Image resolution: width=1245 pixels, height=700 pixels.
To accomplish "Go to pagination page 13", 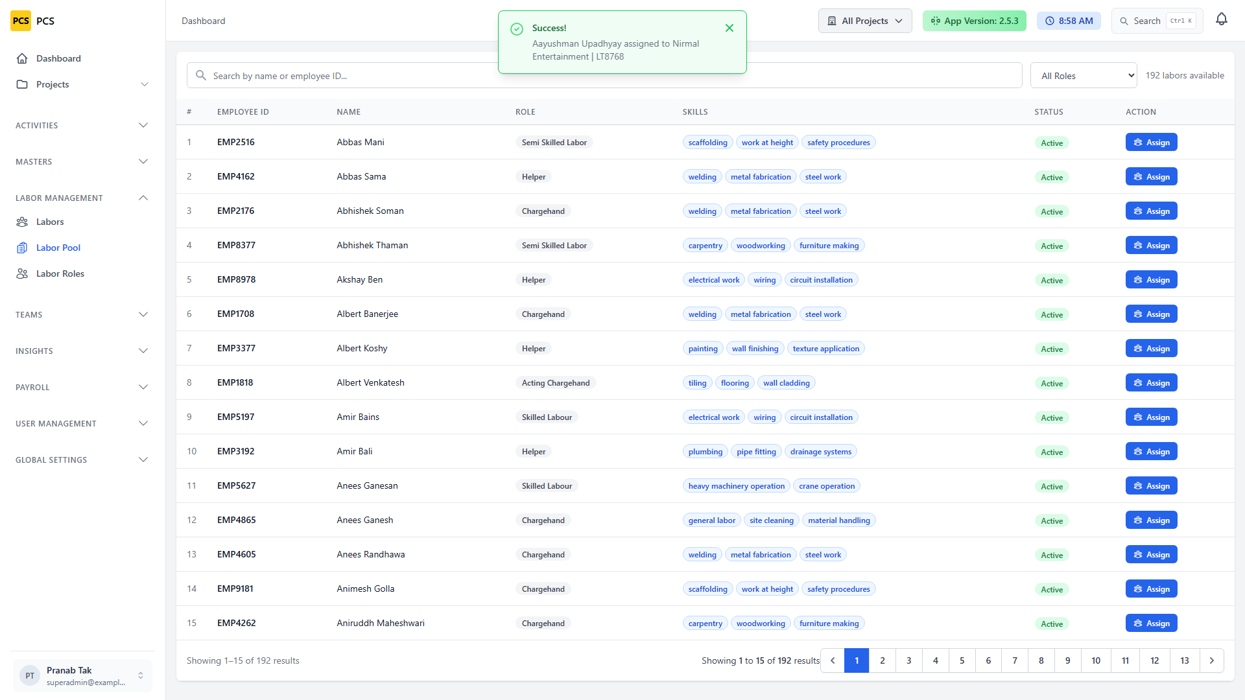I will 1185,660.
